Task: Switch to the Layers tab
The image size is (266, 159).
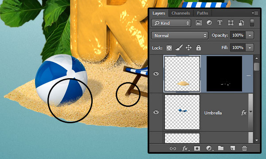Action: pyautogui.click(x=159, y=13)
